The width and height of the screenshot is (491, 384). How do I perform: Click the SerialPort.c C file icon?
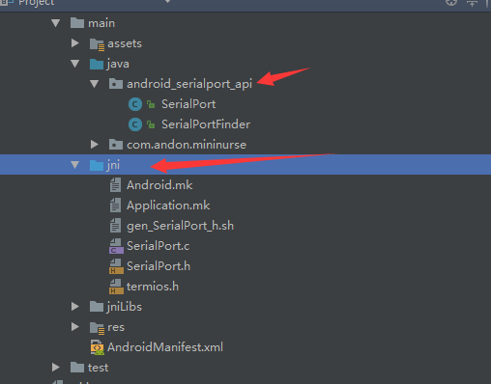[116, 246]
